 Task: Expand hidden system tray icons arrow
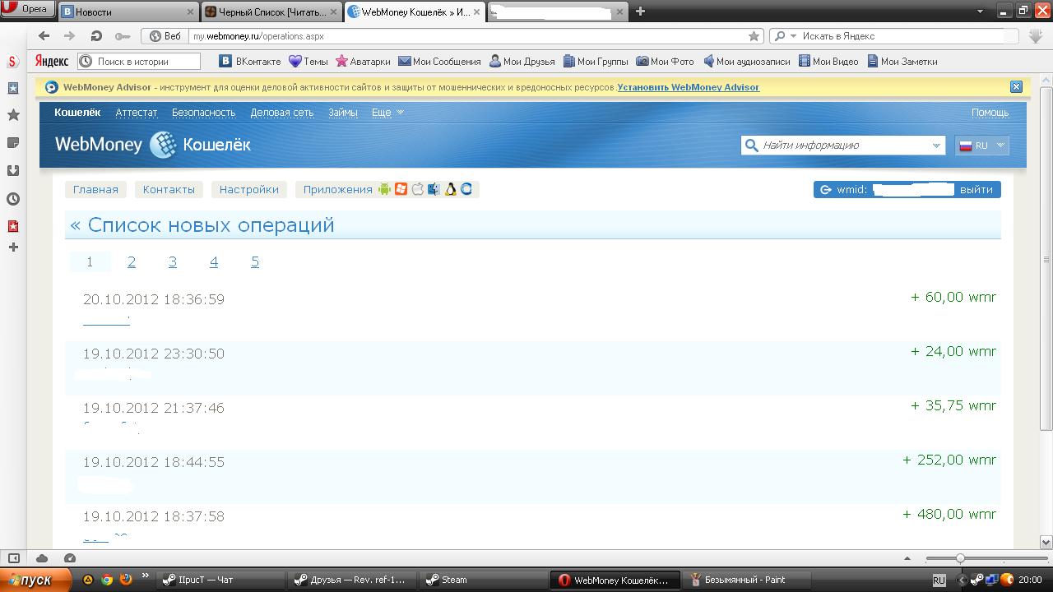click(961, 580)
